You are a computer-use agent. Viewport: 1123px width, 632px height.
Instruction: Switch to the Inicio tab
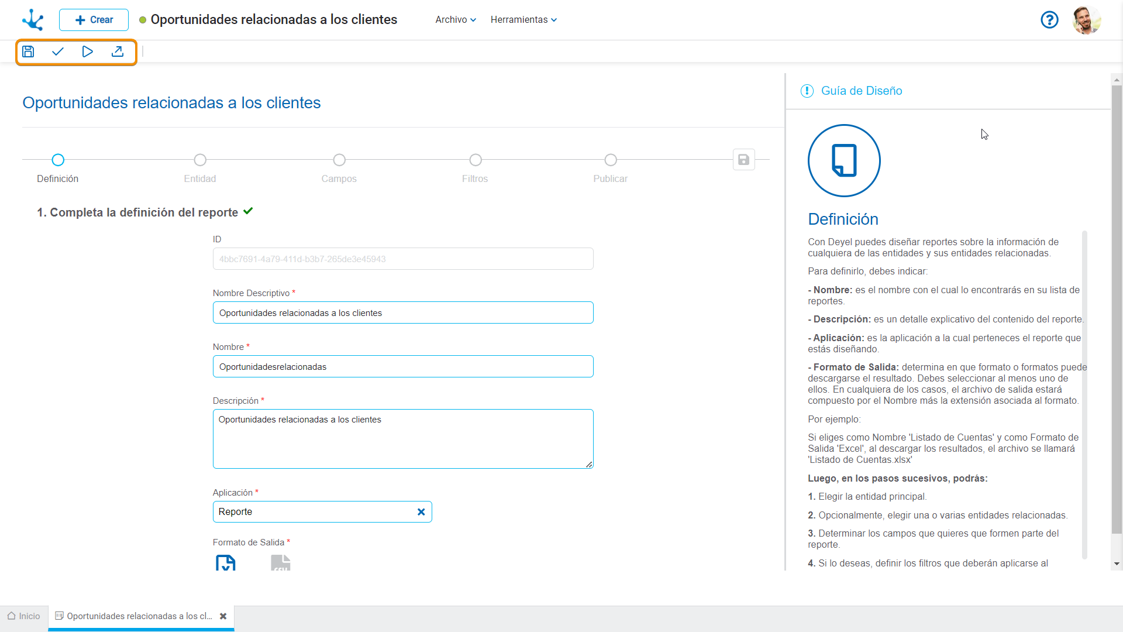point(24,616)
